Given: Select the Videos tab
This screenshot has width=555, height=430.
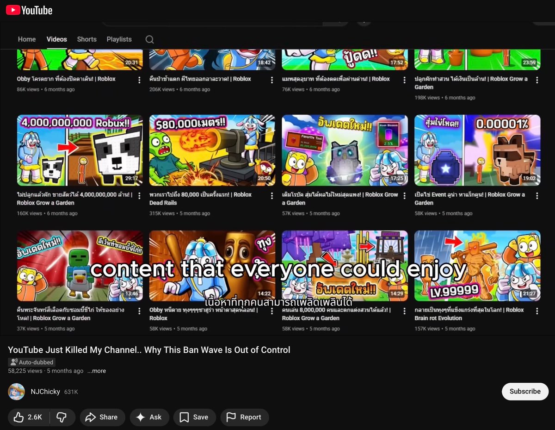Looking at the screenshot, I should point(57,39).
